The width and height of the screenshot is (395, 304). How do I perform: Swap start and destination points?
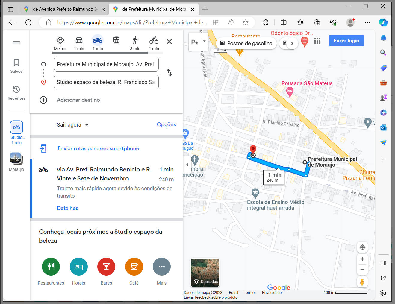click(169, 72)
